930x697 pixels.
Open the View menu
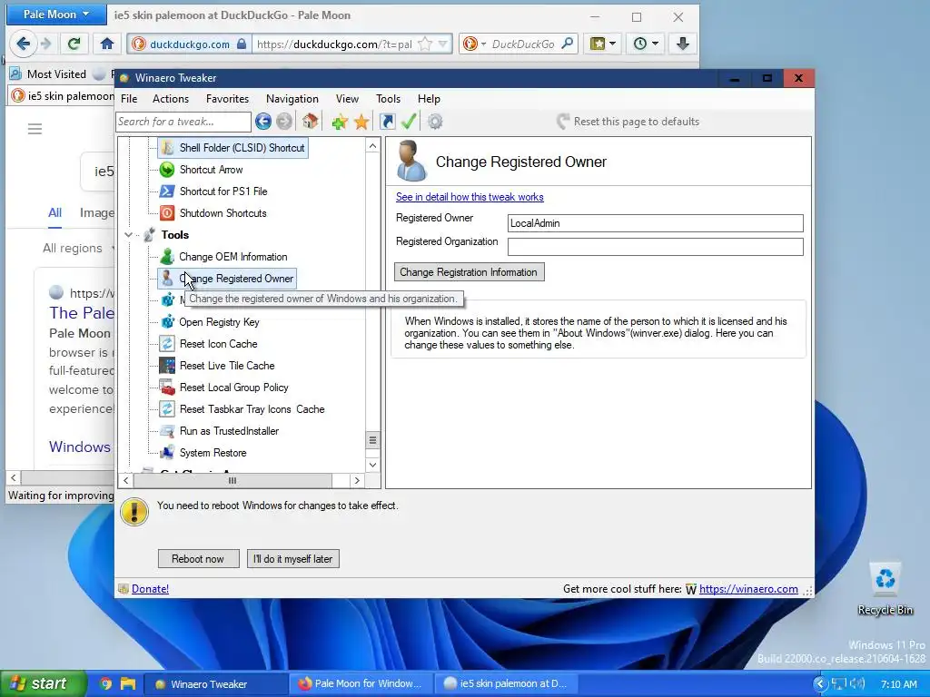[x=347, y=99]
